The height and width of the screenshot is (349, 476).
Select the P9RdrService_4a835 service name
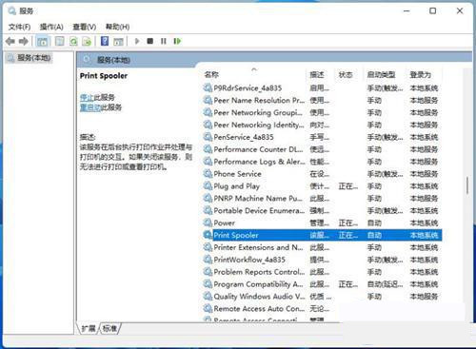[x=248, y=88]
